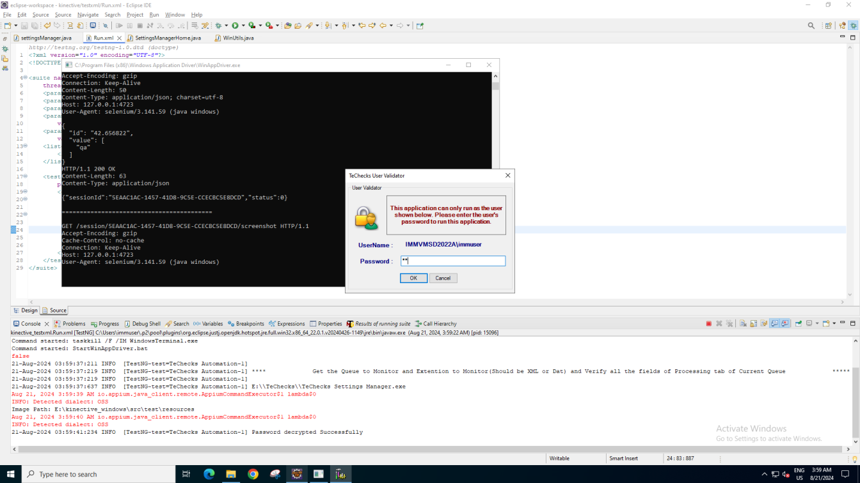Click the Debug bug icon in toolbar
Image resolution: width=860 pixels, height=483 pixels.
(x=218, y=26)
